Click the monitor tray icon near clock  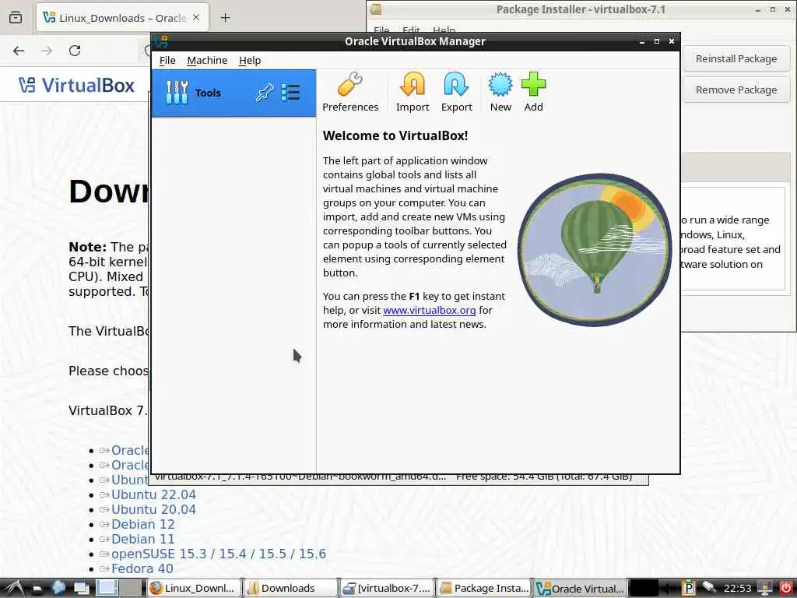pos(764,588)
